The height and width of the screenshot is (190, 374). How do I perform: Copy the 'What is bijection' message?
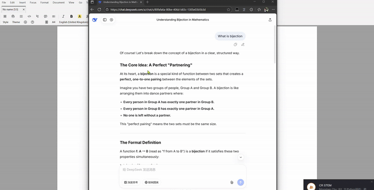pos(236,45)
